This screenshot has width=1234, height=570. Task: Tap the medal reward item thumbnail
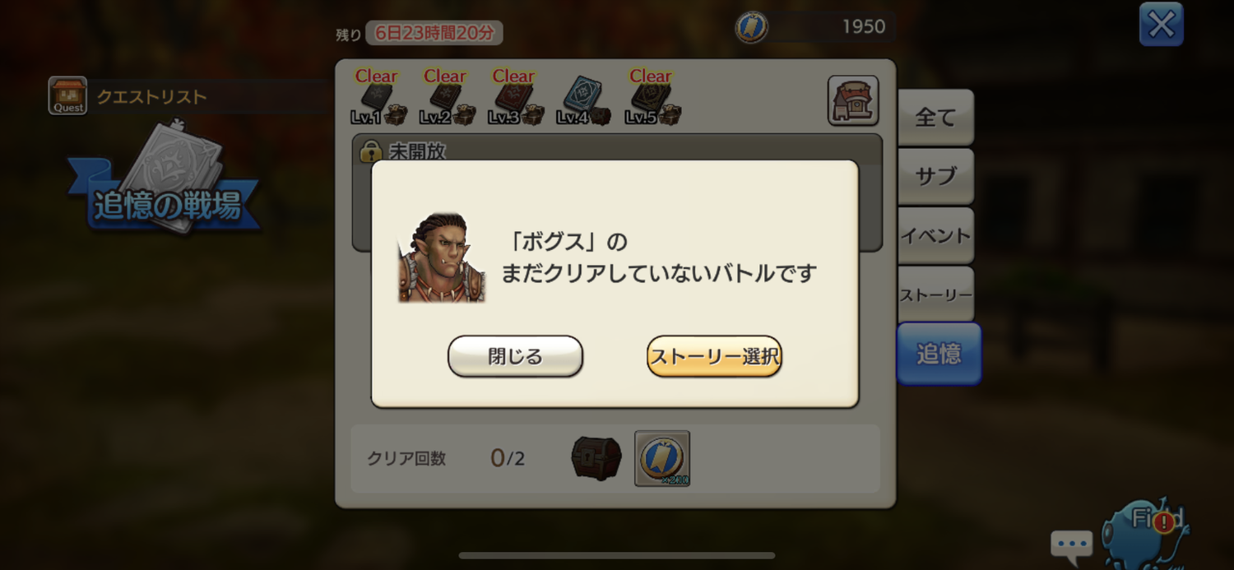(x=662, y=458)
